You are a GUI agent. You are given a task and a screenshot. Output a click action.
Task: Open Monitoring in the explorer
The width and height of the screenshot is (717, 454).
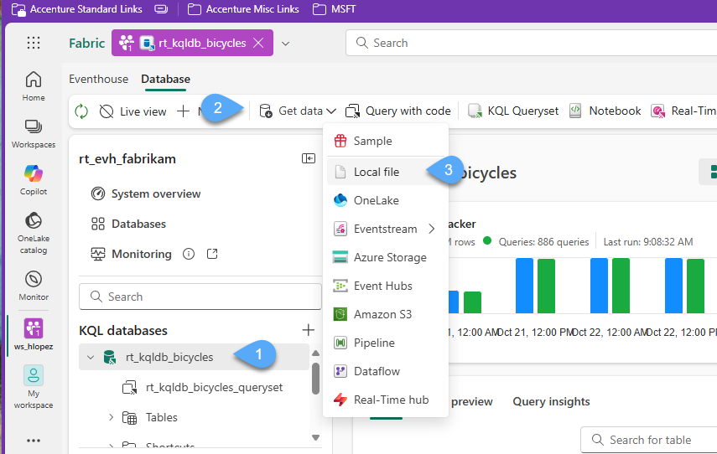(x=131, y=254)
